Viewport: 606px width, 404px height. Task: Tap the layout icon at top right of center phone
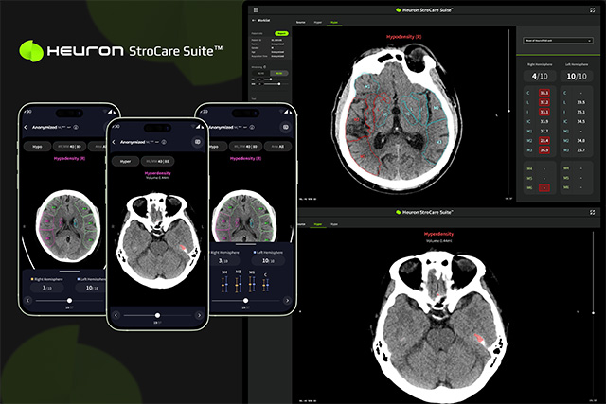(197, 142)
